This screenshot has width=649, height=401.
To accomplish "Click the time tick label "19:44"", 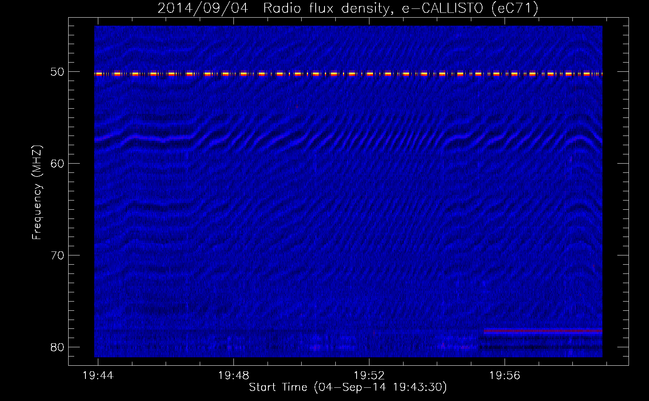I will (x=98, y=376).
